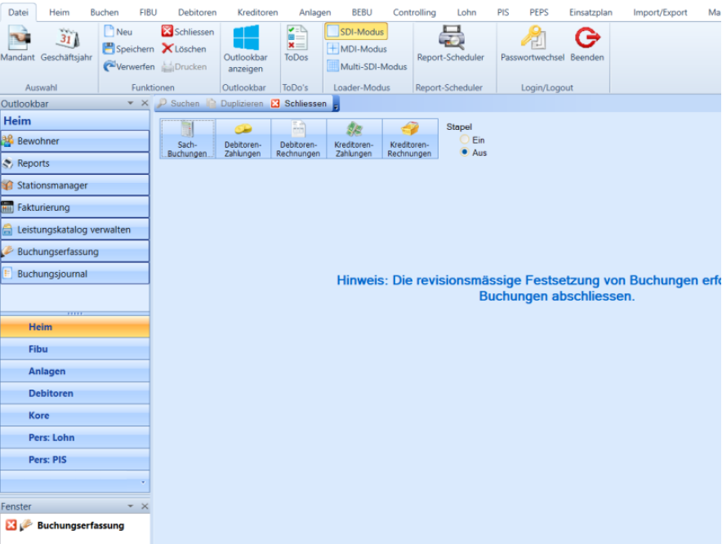Close Buchungserfassung via red X in Fenster
This screenshot has width=722, height=544.
tap(11, 525)
